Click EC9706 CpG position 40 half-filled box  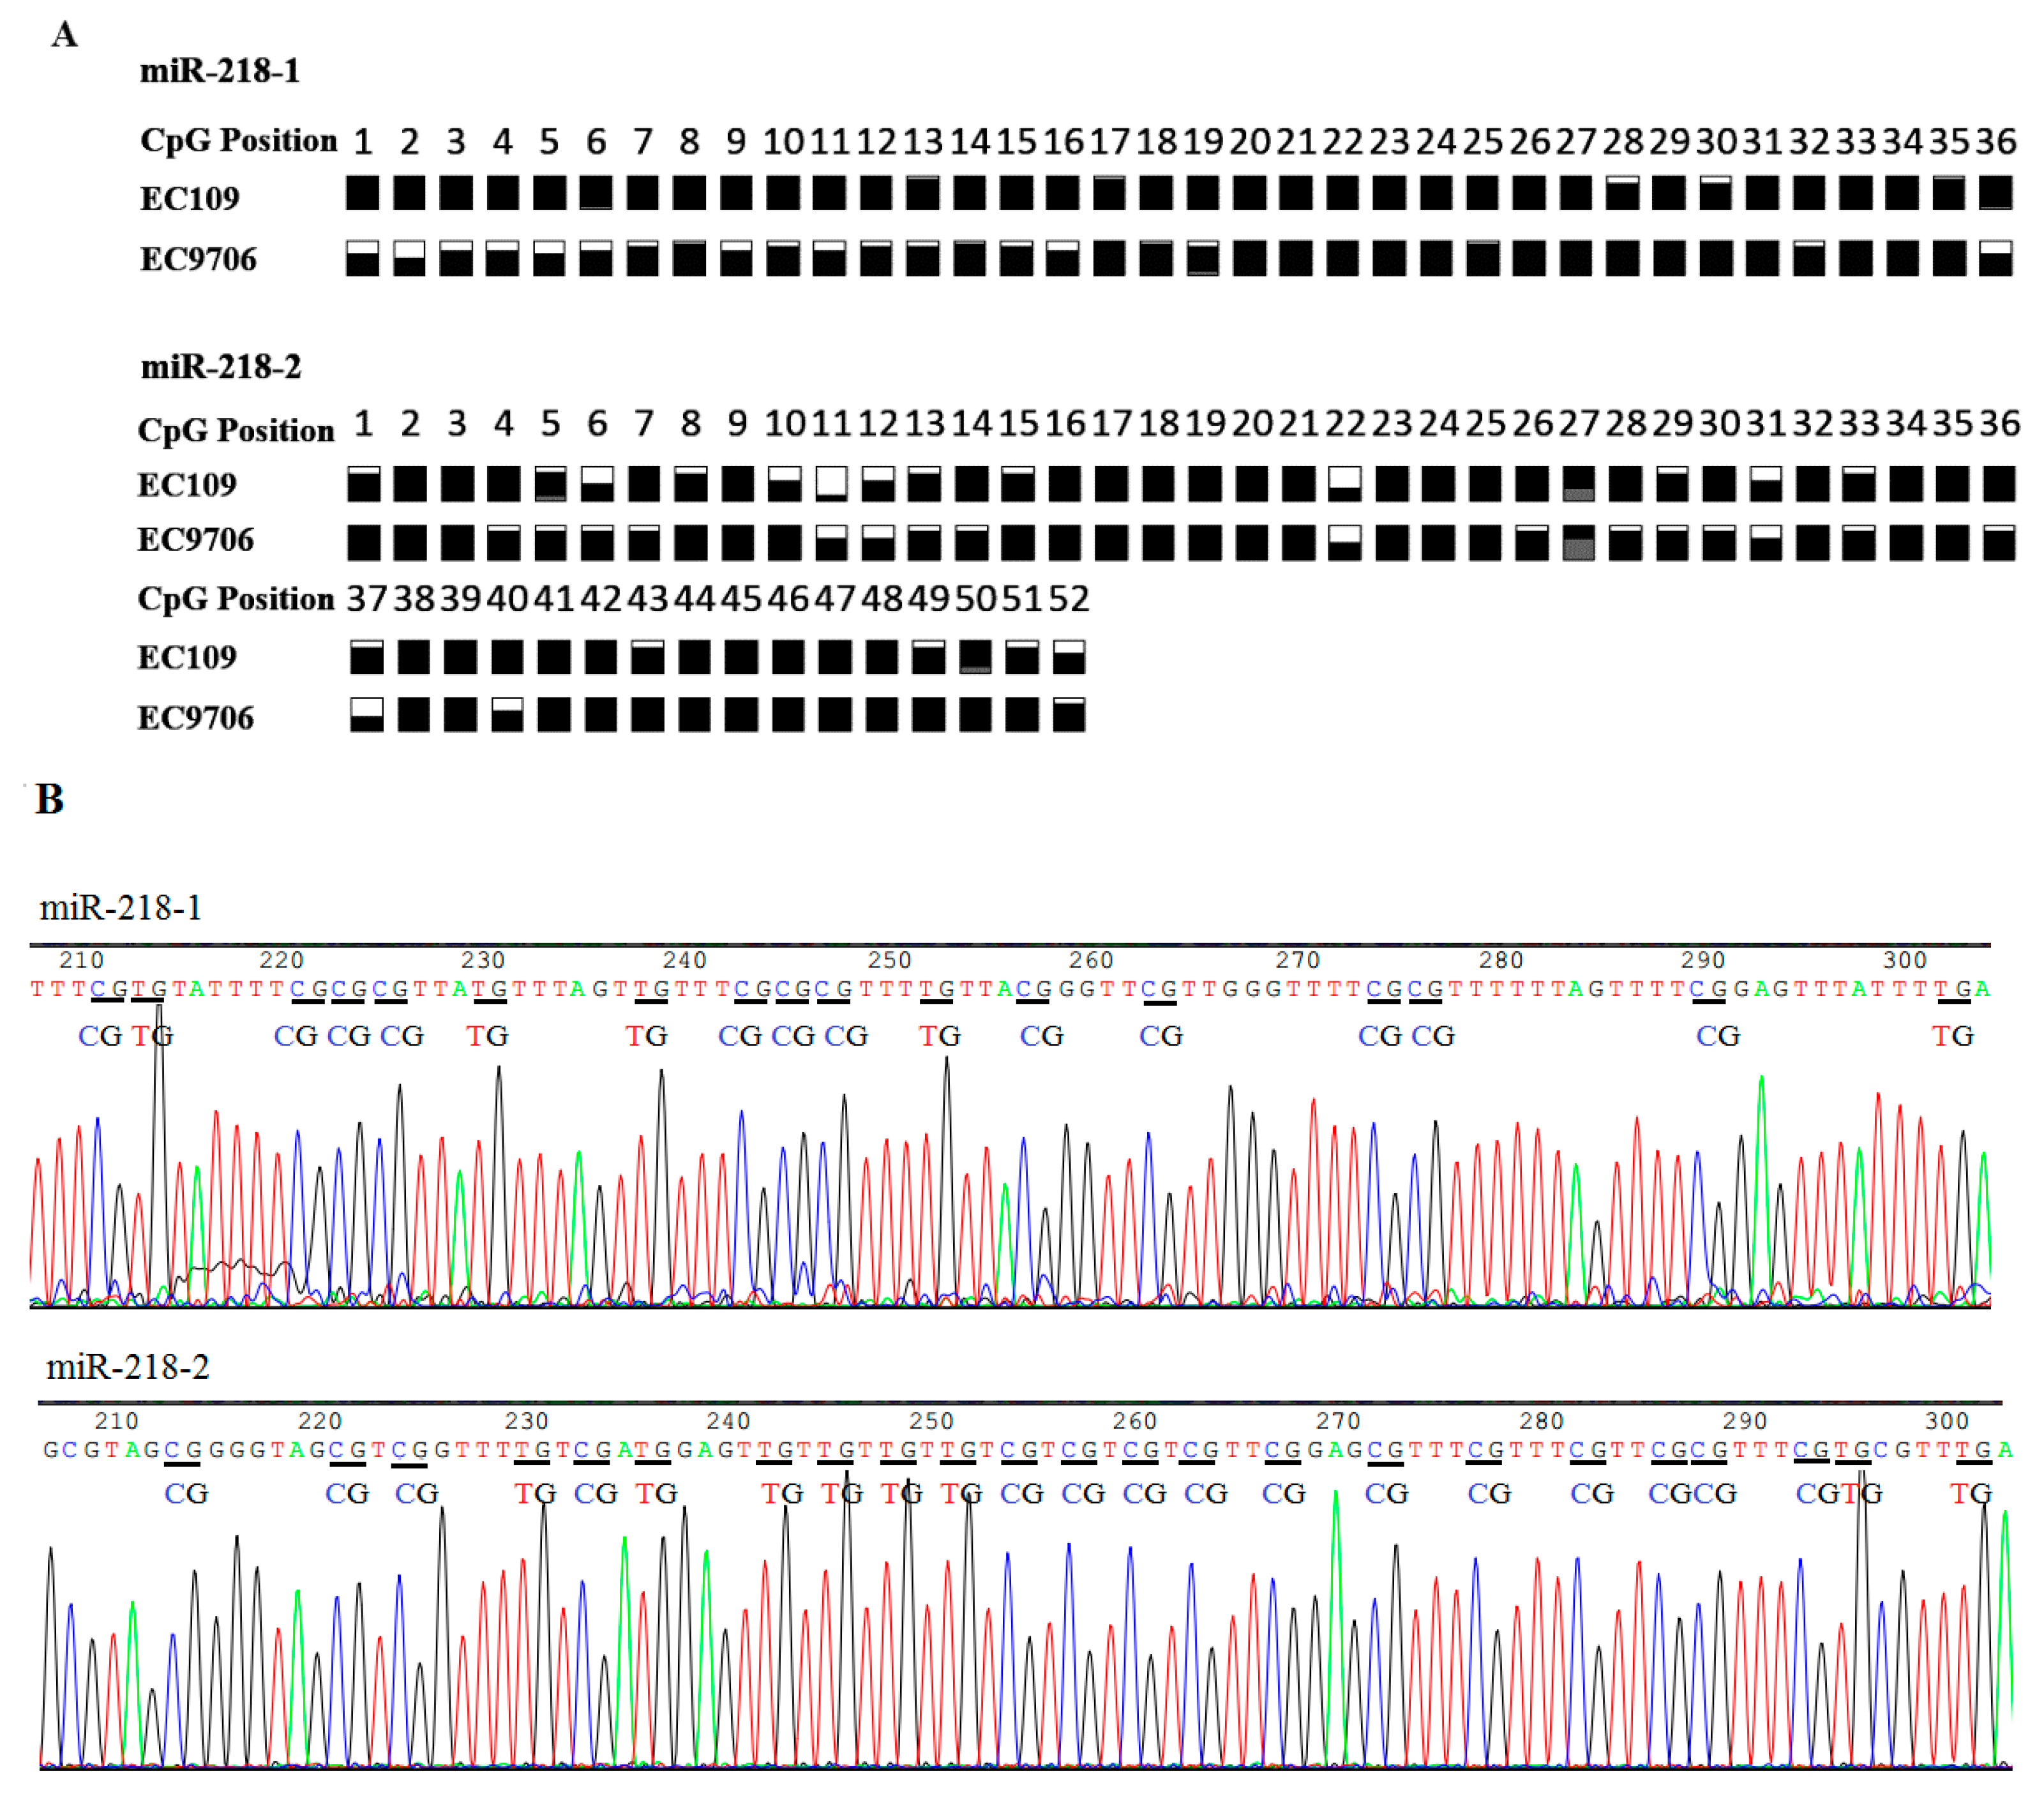point(507,716)
